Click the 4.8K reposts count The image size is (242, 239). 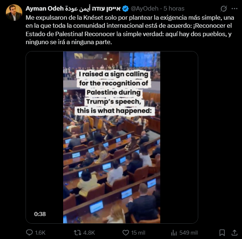[89, 232]
